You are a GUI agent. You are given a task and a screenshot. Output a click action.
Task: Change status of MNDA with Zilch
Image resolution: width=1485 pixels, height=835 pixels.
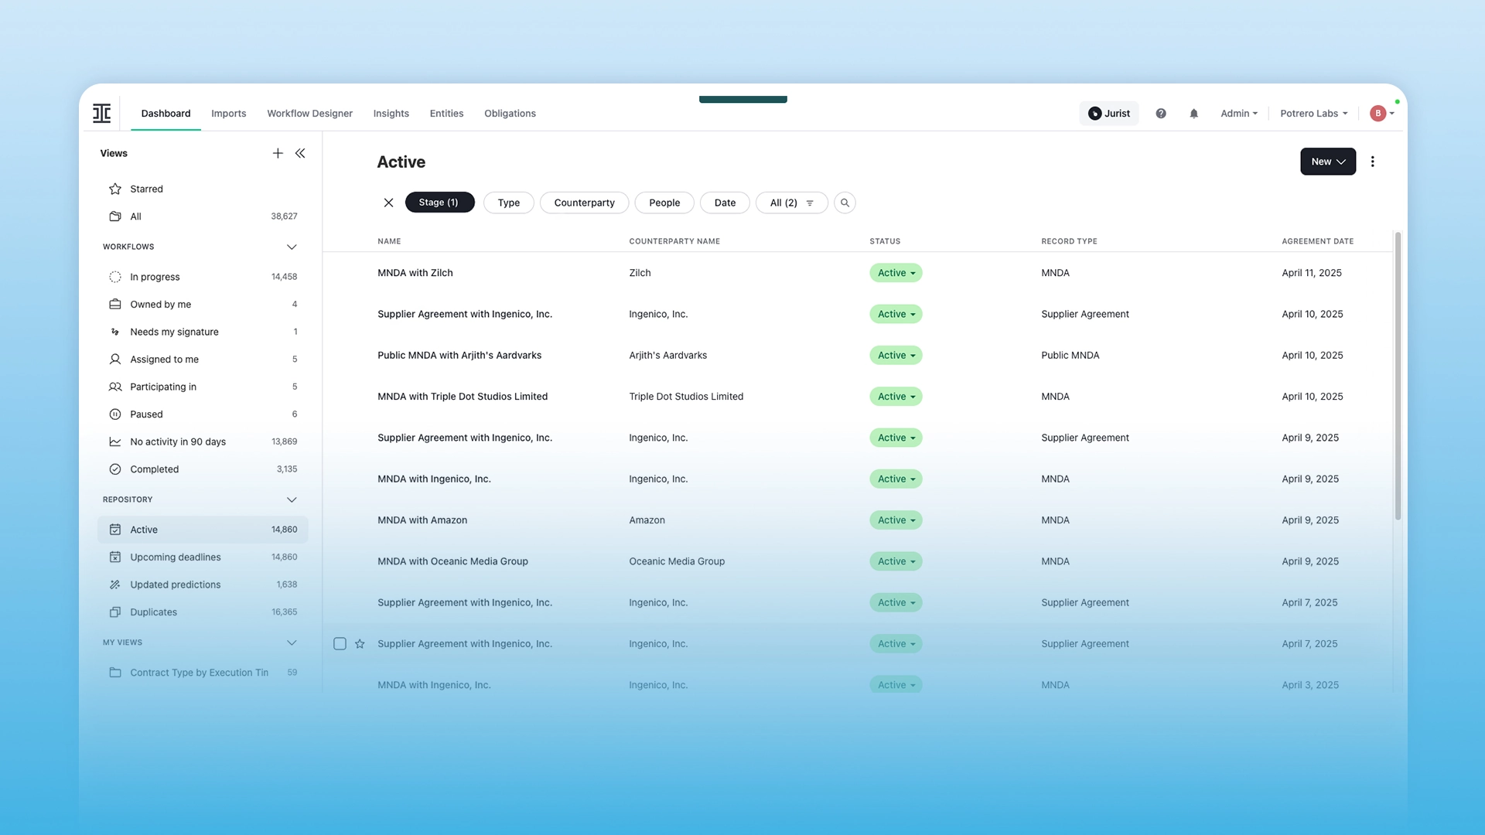click(896, 273)
